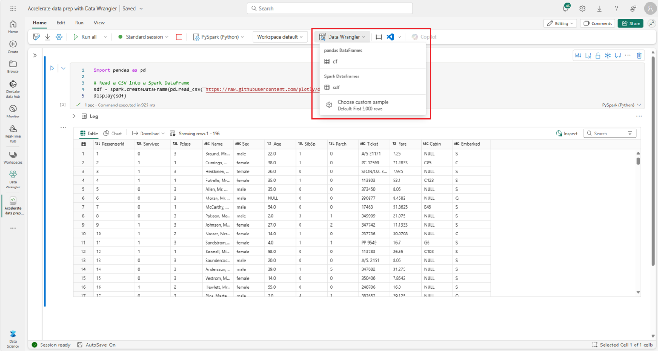Open the Editing mode dropdown
Image resolution: width=658 pixels, height=351 pixels.
coord(560,23)
